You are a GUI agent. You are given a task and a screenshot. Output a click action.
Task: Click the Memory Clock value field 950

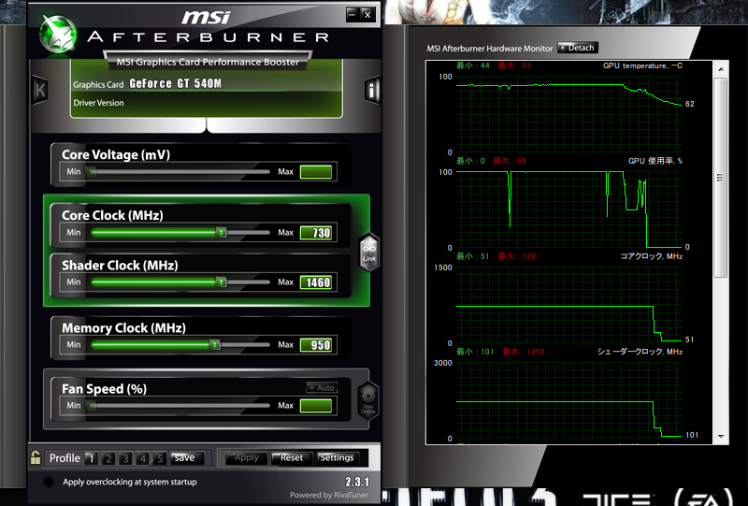point(316,344)
